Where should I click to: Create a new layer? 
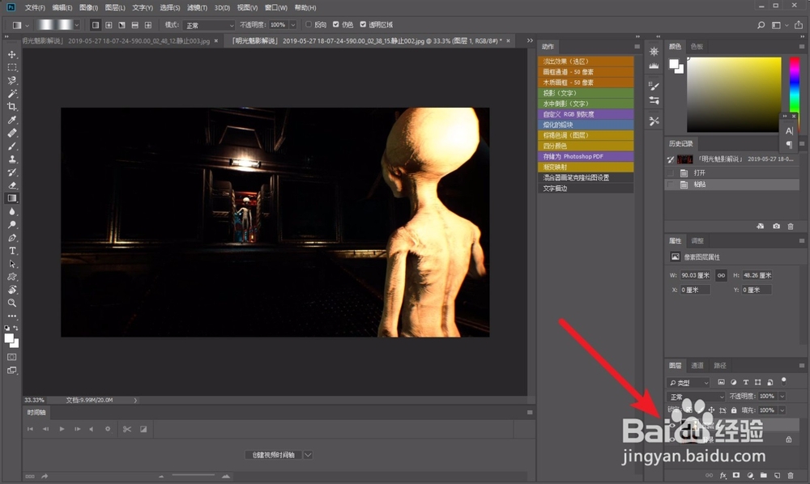pyautogui.click(x=777, y=475)
